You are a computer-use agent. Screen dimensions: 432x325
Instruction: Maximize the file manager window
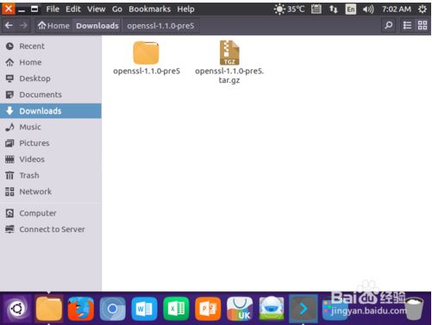[x=34, y=9]
